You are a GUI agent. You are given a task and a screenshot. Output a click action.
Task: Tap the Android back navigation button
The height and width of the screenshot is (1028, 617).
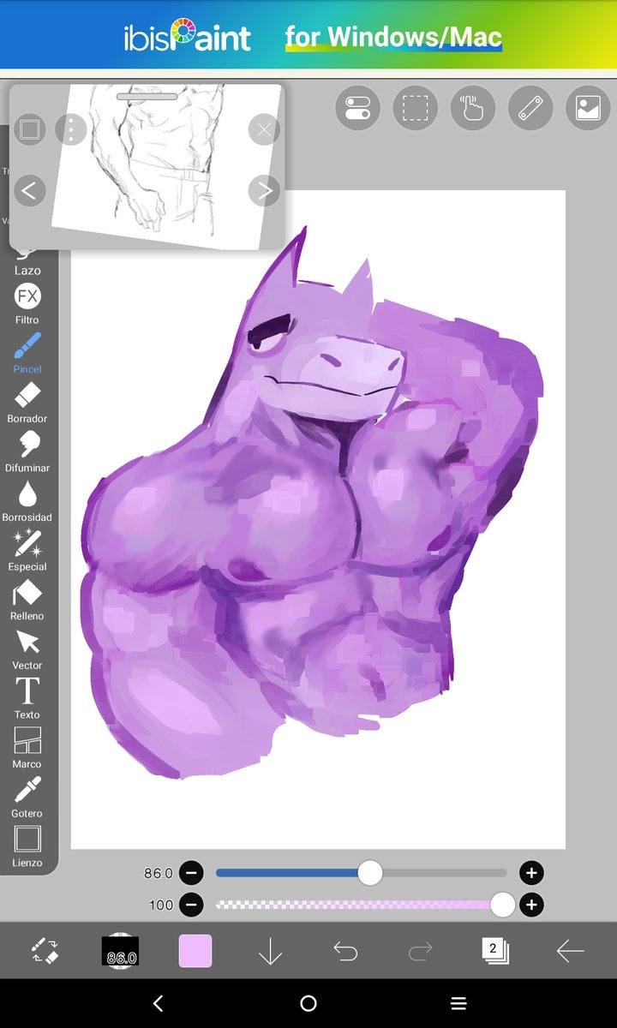tap(158, 1003)
